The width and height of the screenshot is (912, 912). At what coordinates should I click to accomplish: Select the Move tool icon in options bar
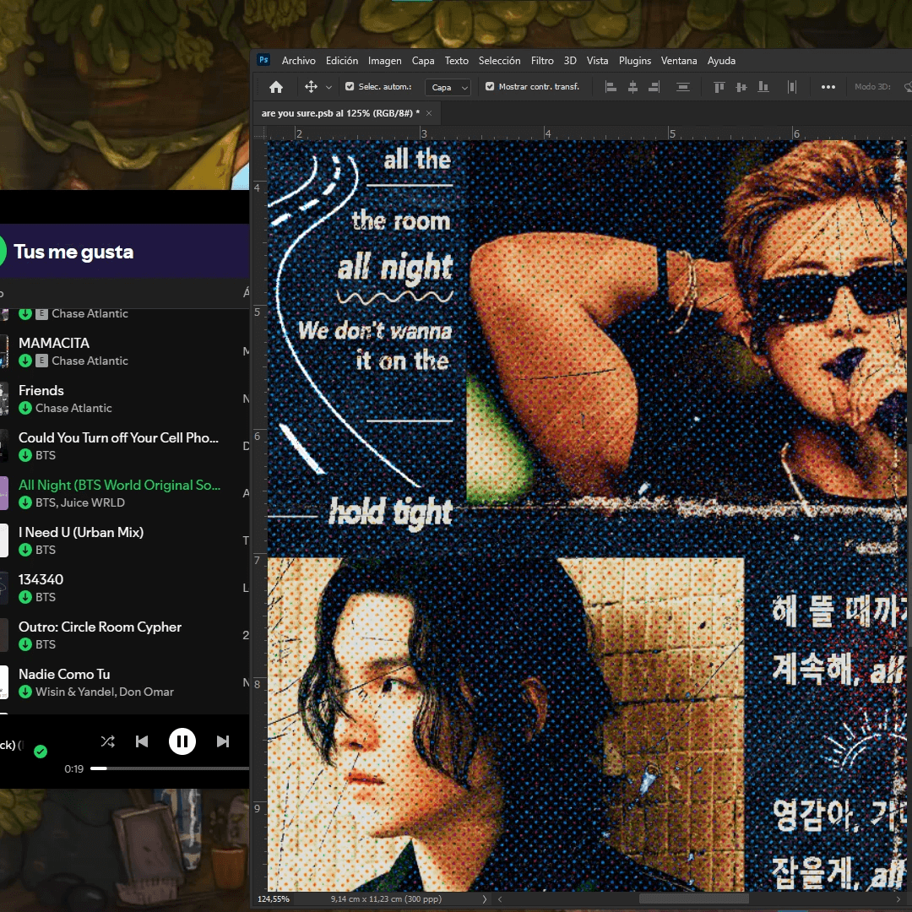[311, 87]
